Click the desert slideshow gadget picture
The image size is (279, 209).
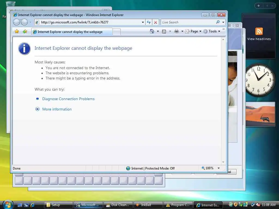pos(260,114)
